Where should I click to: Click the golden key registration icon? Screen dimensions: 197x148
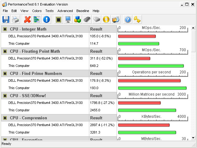[137, 19]
